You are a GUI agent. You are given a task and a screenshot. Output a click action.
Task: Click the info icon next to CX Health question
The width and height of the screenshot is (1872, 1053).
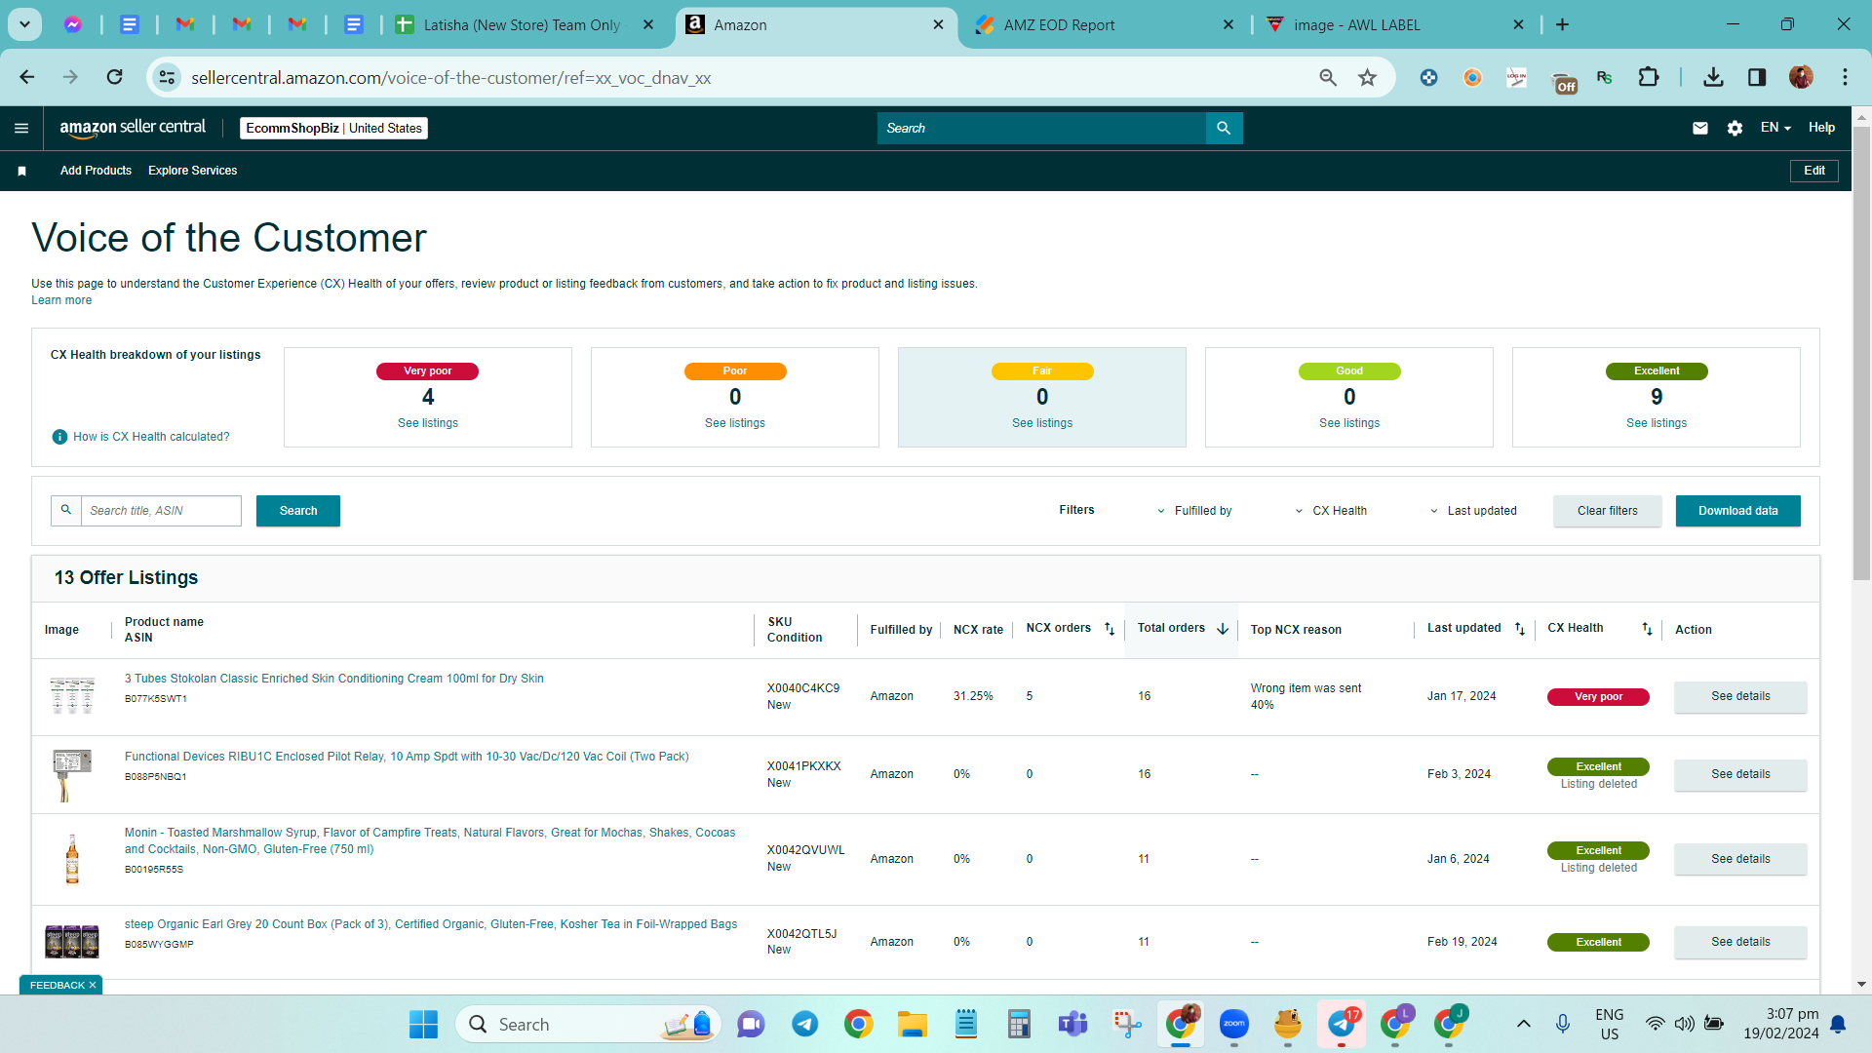click(59, 437)
